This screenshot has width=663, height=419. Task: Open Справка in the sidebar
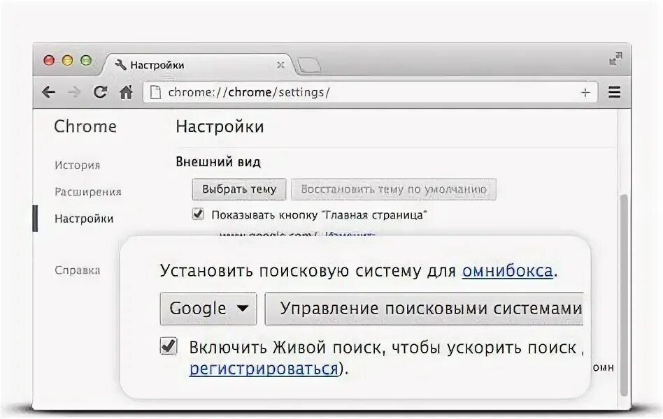[x=78, y=270]
